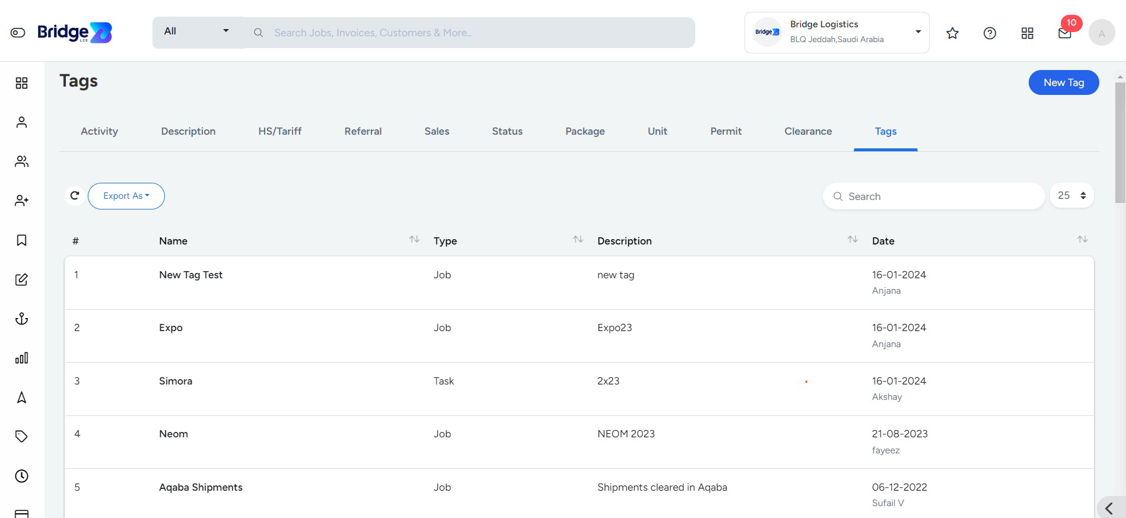Switch to the Package tab
Image resolution: width=1126 pixels, height=518 pixels.
585,131
